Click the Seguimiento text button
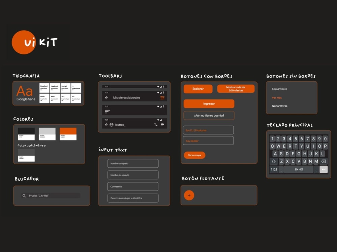The image size is (337, 252). (279, 89)
